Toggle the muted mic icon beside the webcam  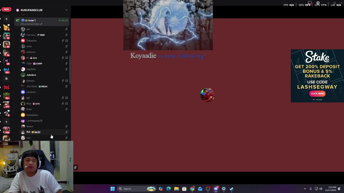75,168
